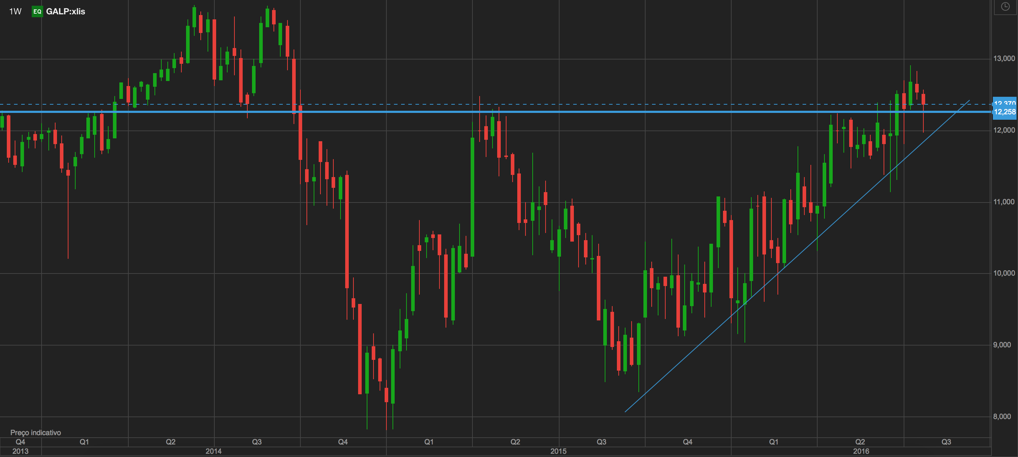
Task: Select the 12,258 horizontal line price tag
Action: click(x=1005, y=112)
